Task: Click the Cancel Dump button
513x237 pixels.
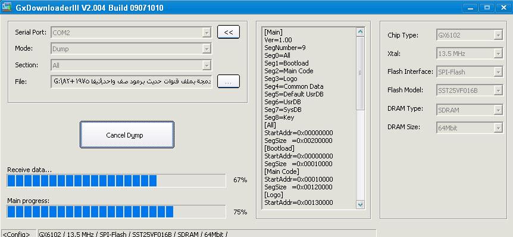Action: click(127, 135)
